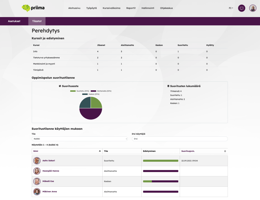This screenshot has width=260, height=200.
Task: Switch to the Asetukset tab
Action: tap(14, 21)
